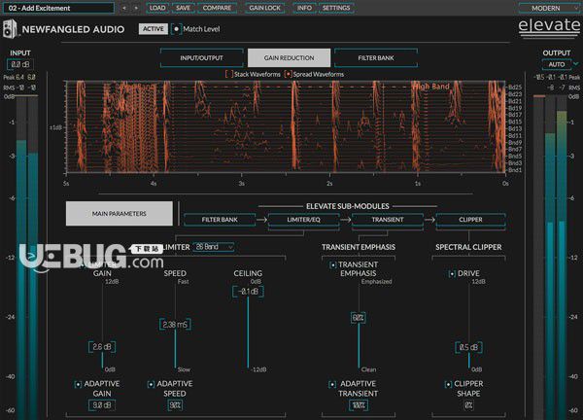Toggle TRANSIENT EMPHASIS enable checkbox

click(x=332, y=264)
